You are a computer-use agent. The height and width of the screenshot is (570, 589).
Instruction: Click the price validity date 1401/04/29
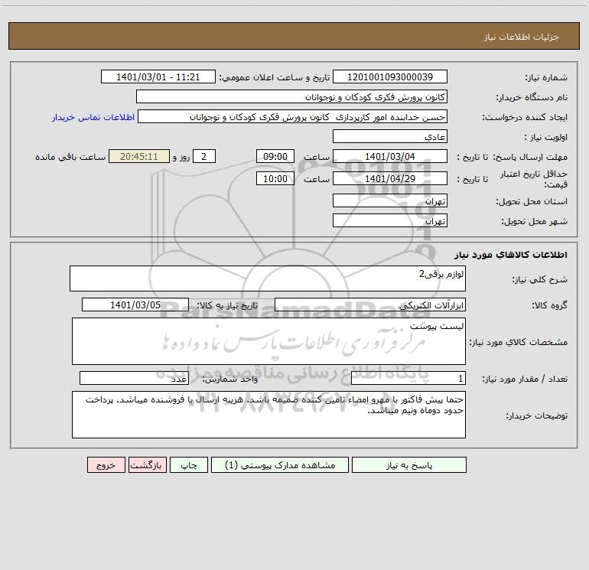(x=390, y=178)
